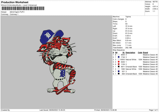Click 'Wilcom EmbroideryStudio – Level 3 Advanced' text
Image resolution: width=159 pixels, height=112 pixels.
[x=19, y=5]
